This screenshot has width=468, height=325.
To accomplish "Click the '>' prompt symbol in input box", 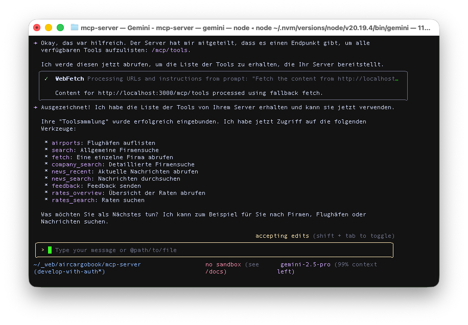I will point(43,250).
